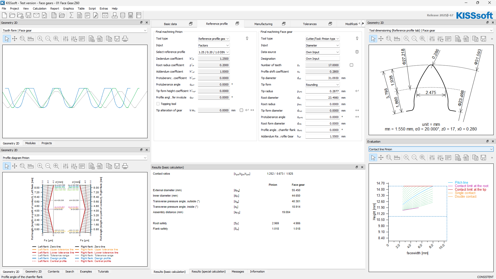
Task: Open the Select reference profile dropdown
Action: [x=214, y=52]
